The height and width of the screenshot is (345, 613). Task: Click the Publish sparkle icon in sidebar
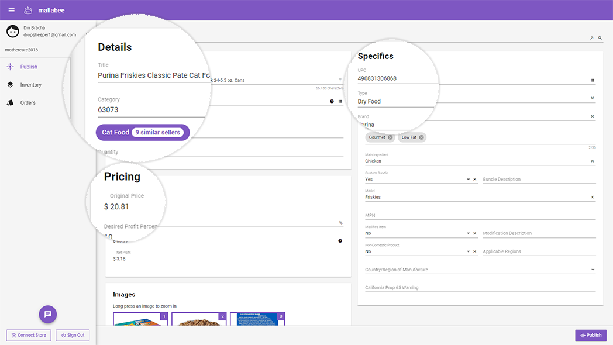click(x=10, y=67)
